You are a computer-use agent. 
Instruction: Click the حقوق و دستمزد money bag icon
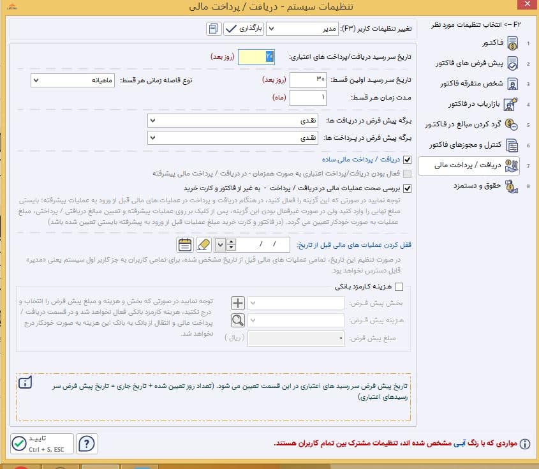tap(512, 186)
